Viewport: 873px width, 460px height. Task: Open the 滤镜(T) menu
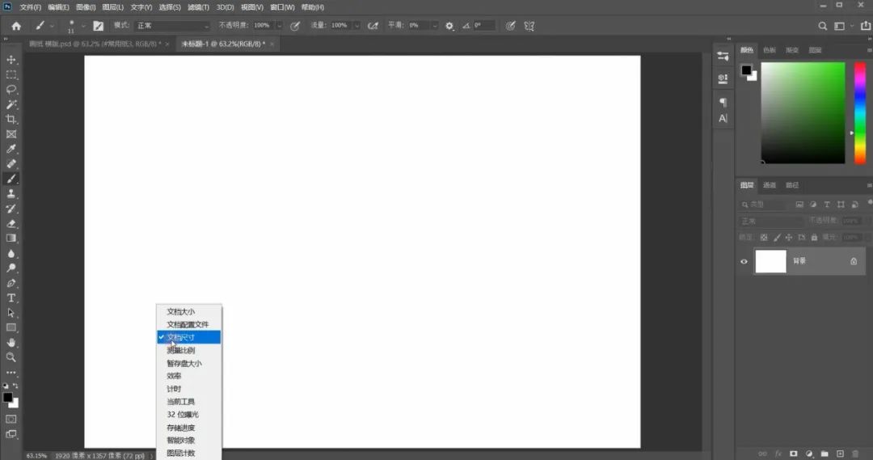tap(198, 7)
